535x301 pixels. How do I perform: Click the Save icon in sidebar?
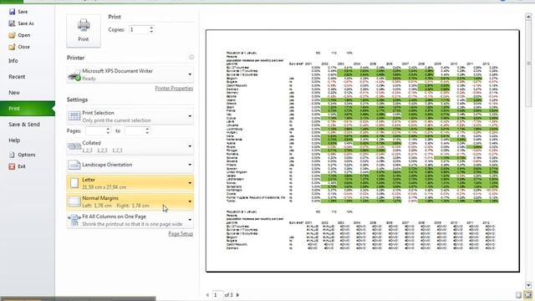(12, 12)
